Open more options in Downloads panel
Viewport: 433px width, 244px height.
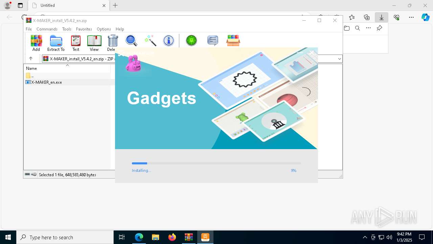(368, 28)
